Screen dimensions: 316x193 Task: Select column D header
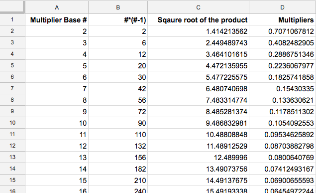[x=283, y=7]
